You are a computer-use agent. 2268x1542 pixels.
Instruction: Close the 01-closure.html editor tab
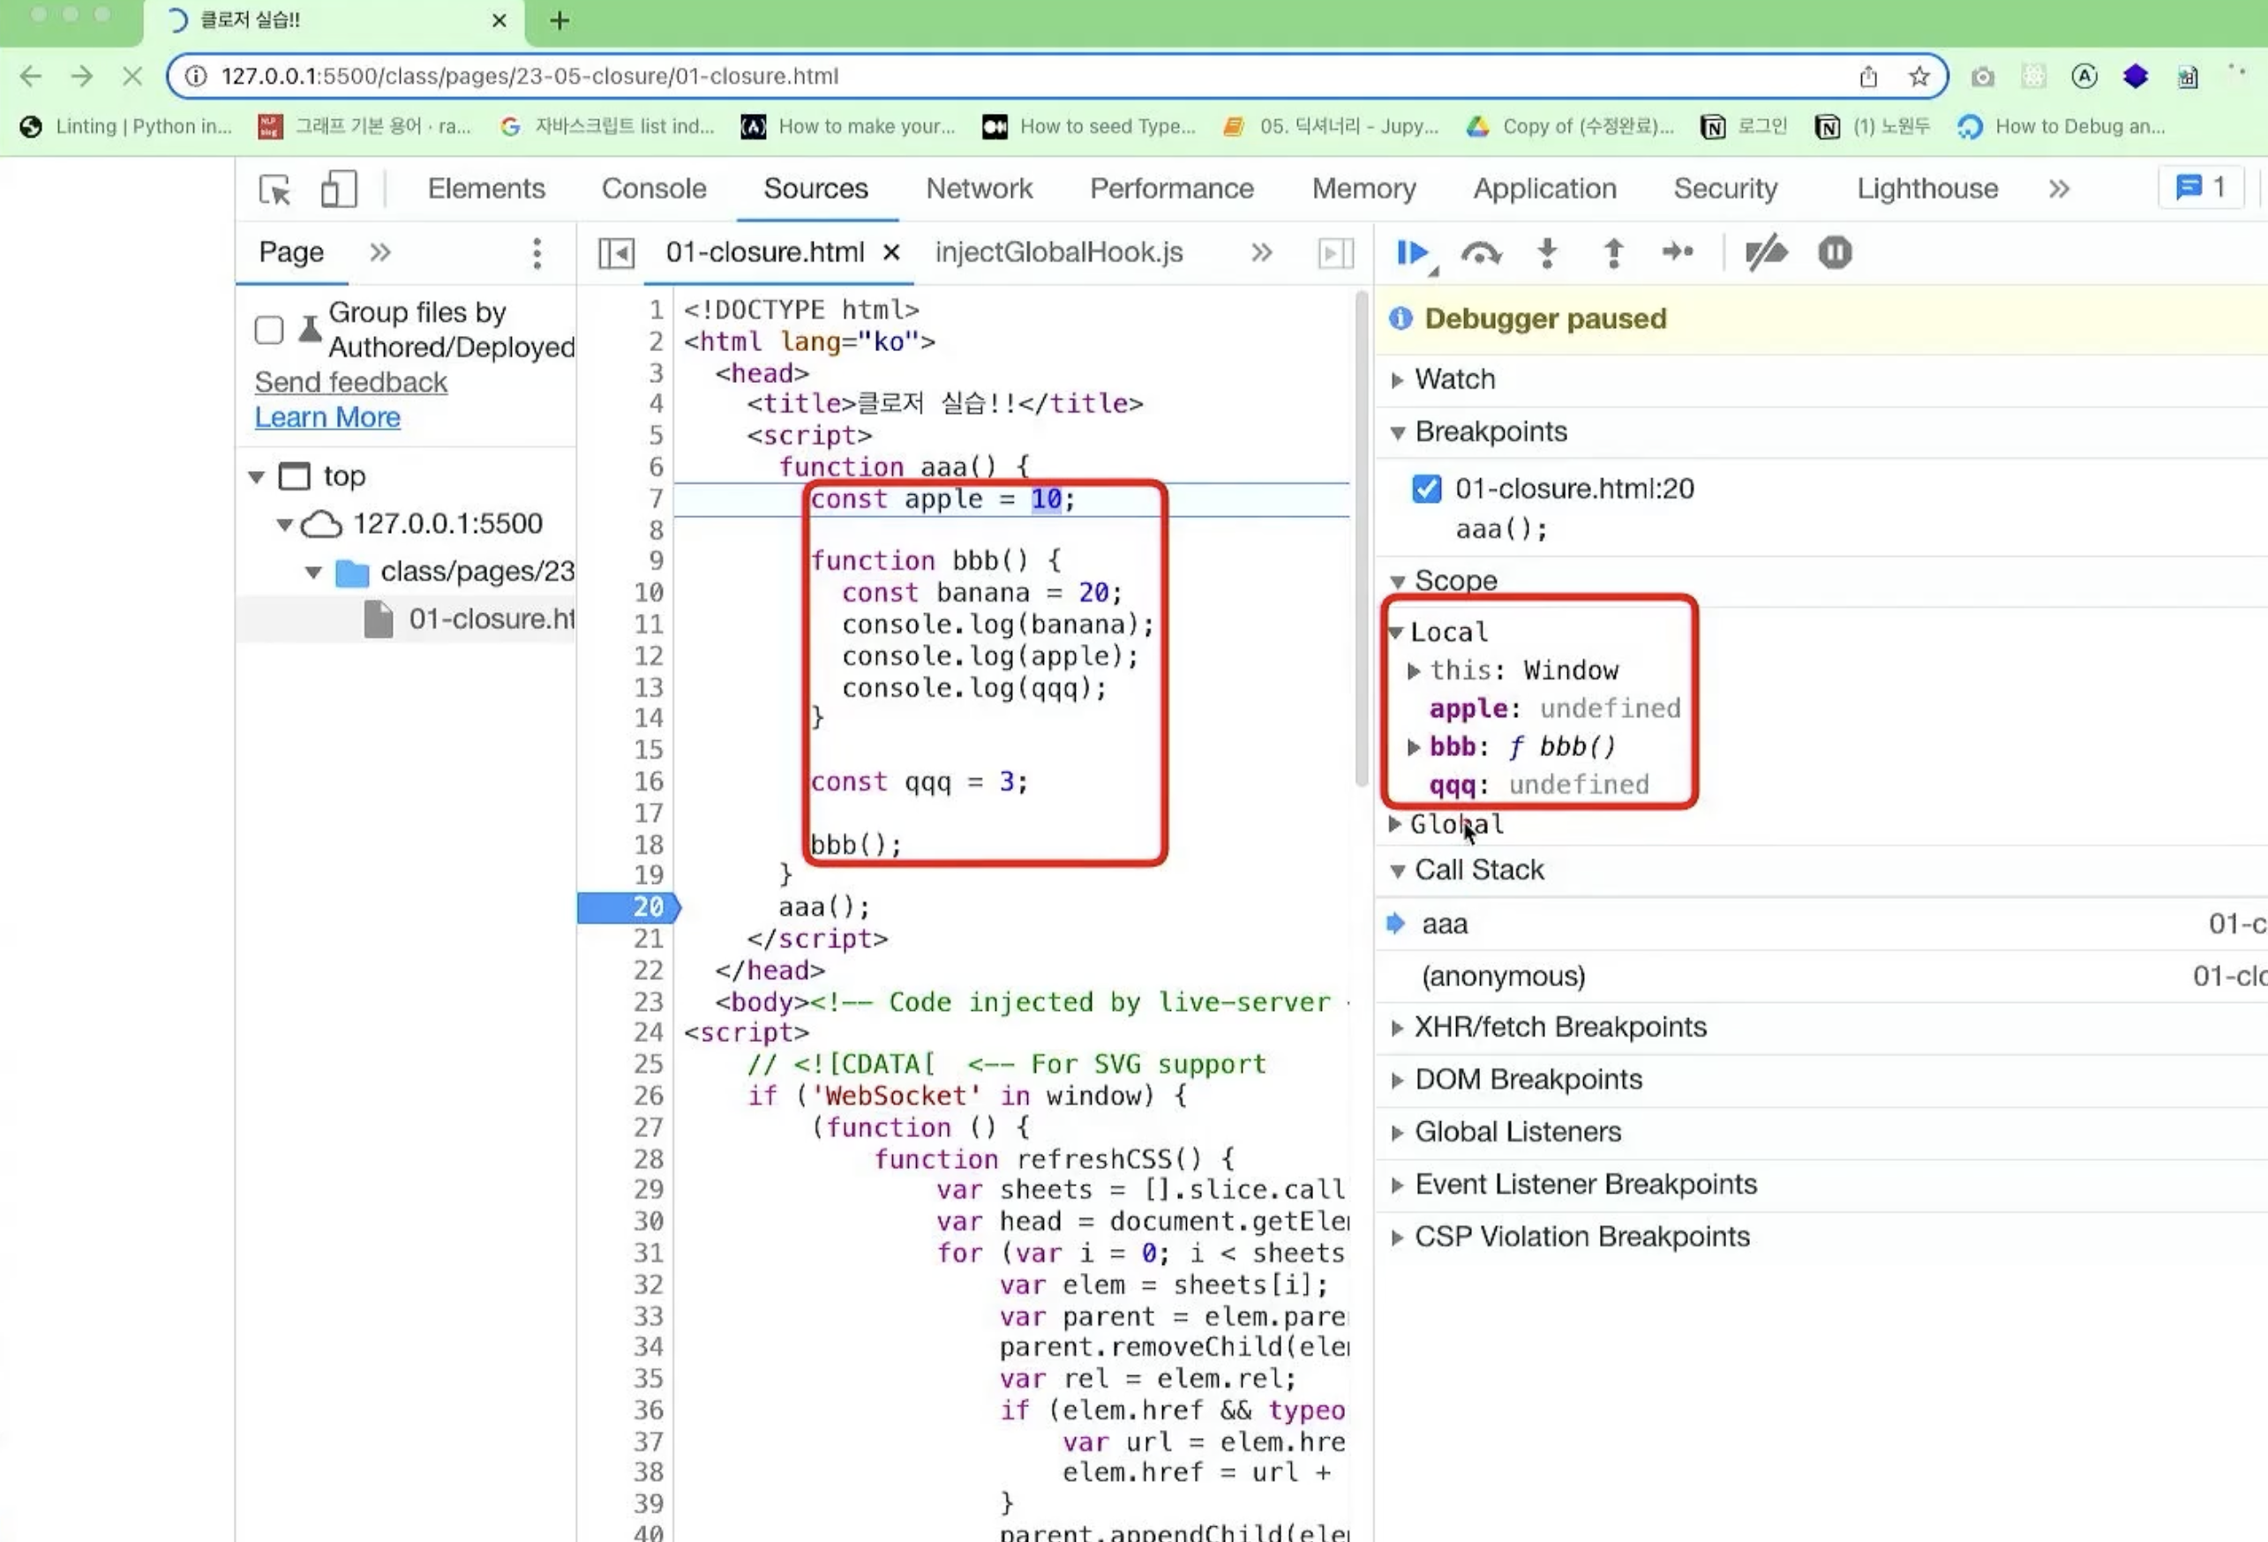point(891,253)
